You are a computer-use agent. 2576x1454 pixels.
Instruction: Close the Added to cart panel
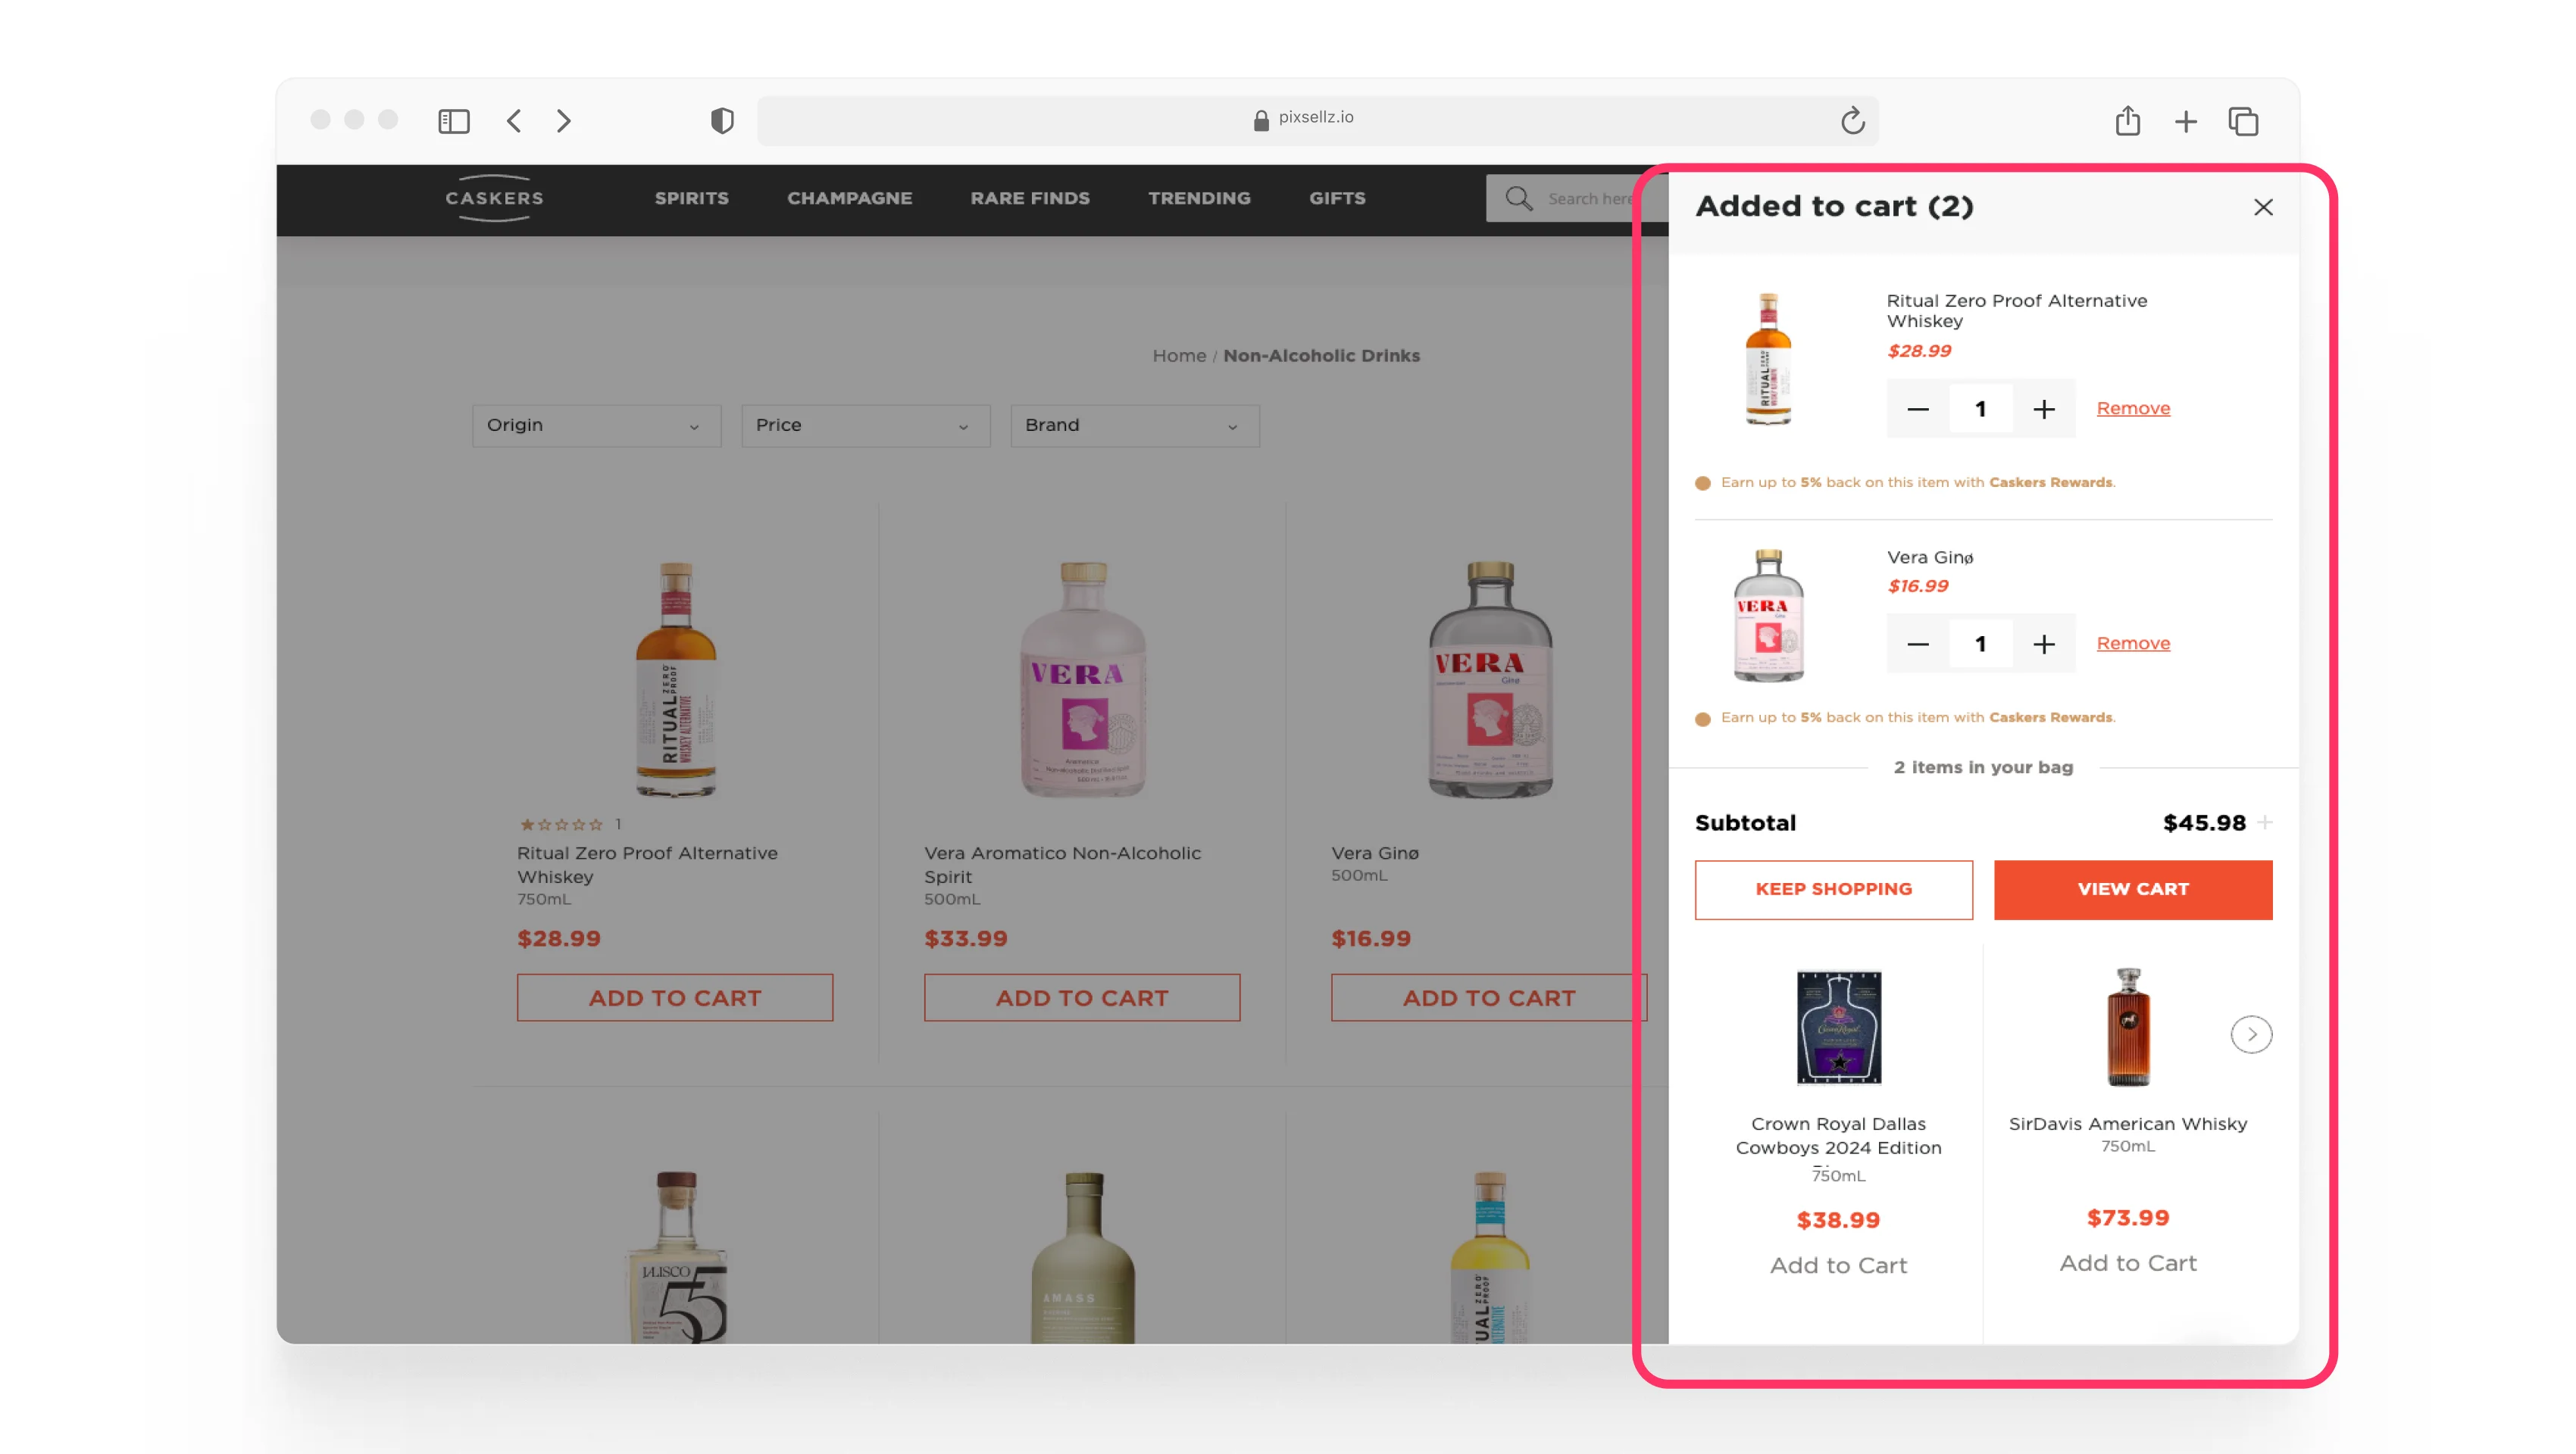point(2263,207)
